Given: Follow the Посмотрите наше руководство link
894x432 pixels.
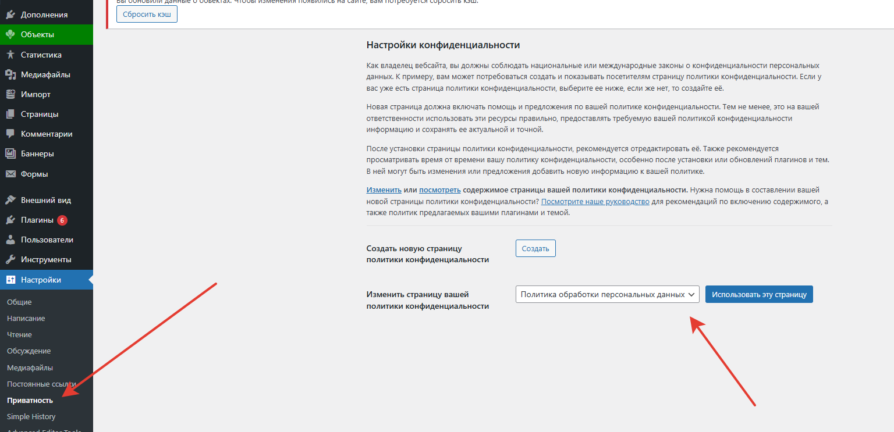Looking at the screenshot, I should coord(595,202).
